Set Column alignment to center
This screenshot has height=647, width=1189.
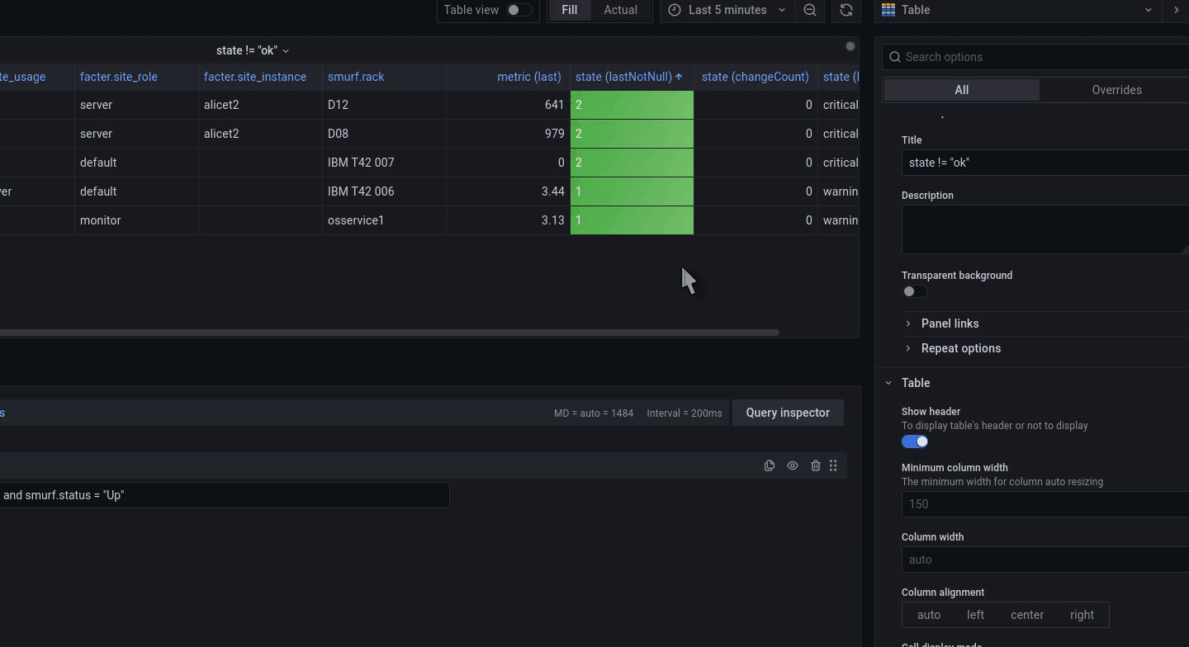1026,615
